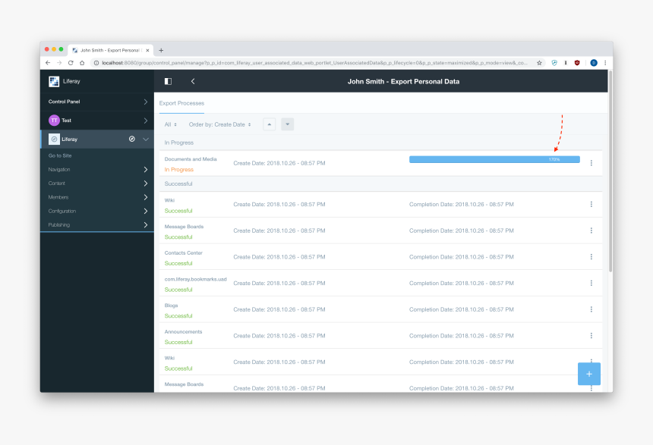Toggle the sidebar panel icon in header
The image size is (653, 445).
click(168, 81)
